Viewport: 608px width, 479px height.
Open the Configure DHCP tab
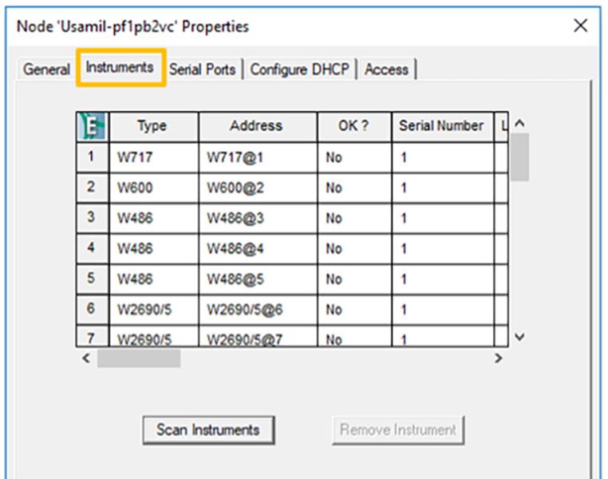click(299, 69)
